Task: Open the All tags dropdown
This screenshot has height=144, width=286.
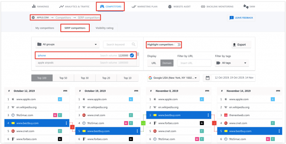Action: pyautogui.click(x=232, y=63)
